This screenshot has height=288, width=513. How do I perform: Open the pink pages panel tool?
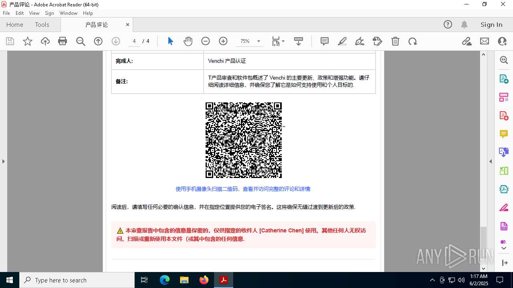pyautogui.click(x=504, y=97)
